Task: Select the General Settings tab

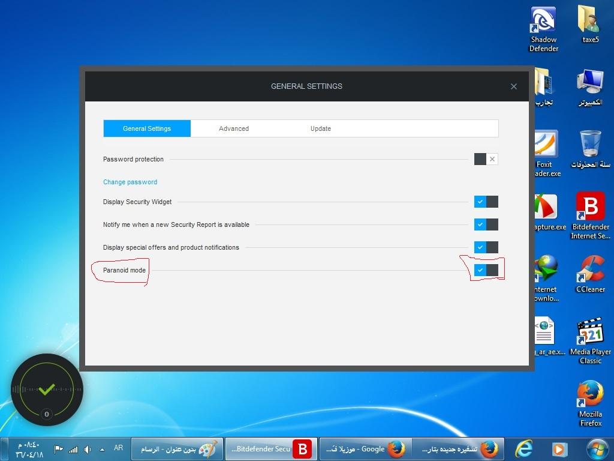Action: (147, 128)
